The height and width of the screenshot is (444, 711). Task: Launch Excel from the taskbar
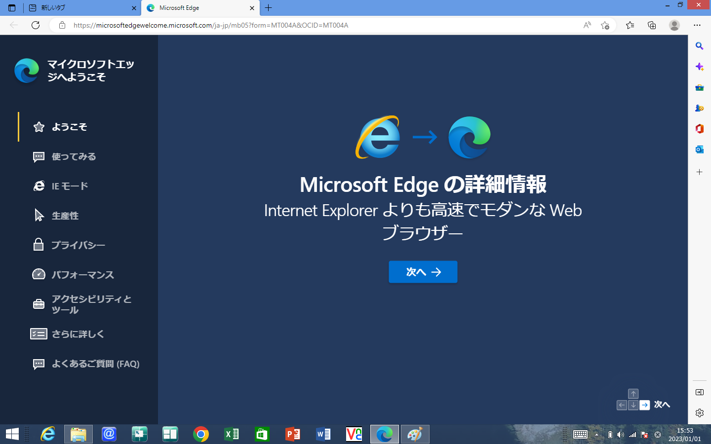(232, 434)
